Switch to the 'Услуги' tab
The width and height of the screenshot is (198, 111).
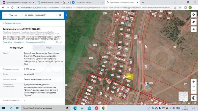(49, 48)
